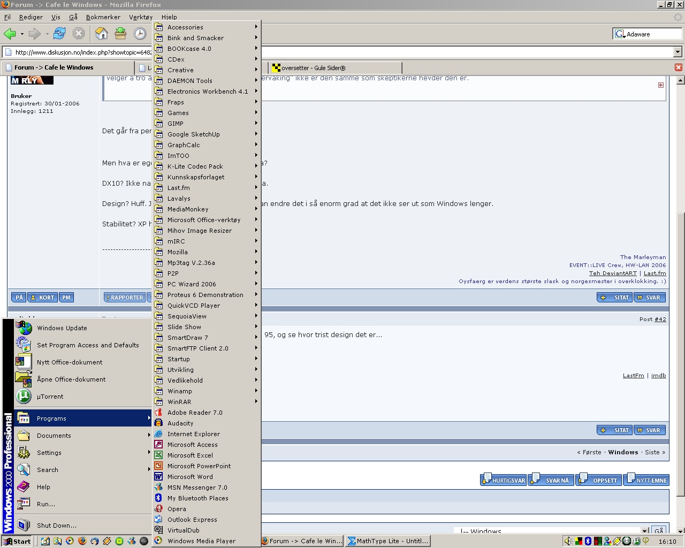685x548 pixels.
Task: Start Microsoft Word from the Programs list
Action: (x=207, y=477)
